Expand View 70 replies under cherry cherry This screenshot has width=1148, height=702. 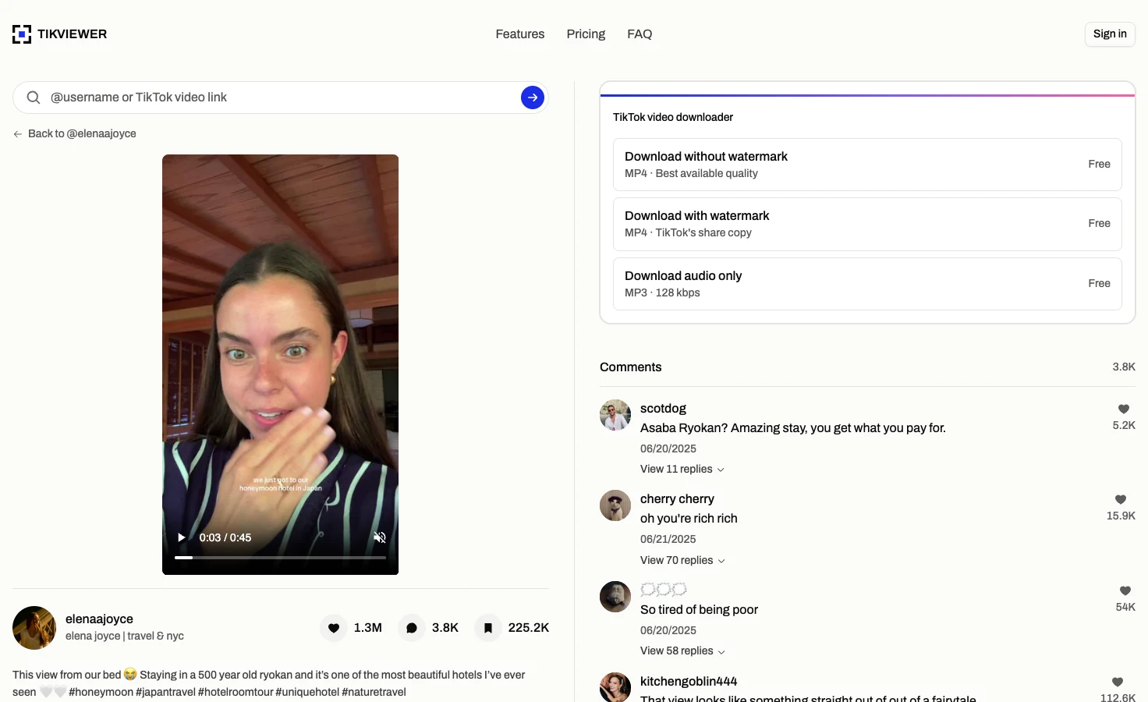[x=682, y=560]
